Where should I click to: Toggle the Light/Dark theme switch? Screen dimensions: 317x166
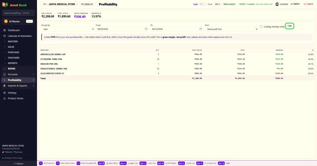(203, 4)
